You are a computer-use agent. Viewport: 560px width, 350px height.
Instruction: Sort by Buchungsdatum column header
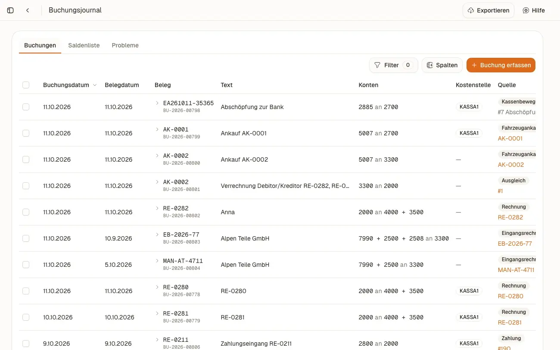click(x=70, y=85)
